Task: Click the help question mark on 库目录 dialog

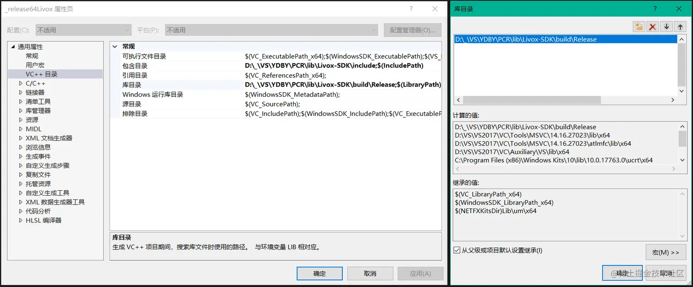Action: 655,8
